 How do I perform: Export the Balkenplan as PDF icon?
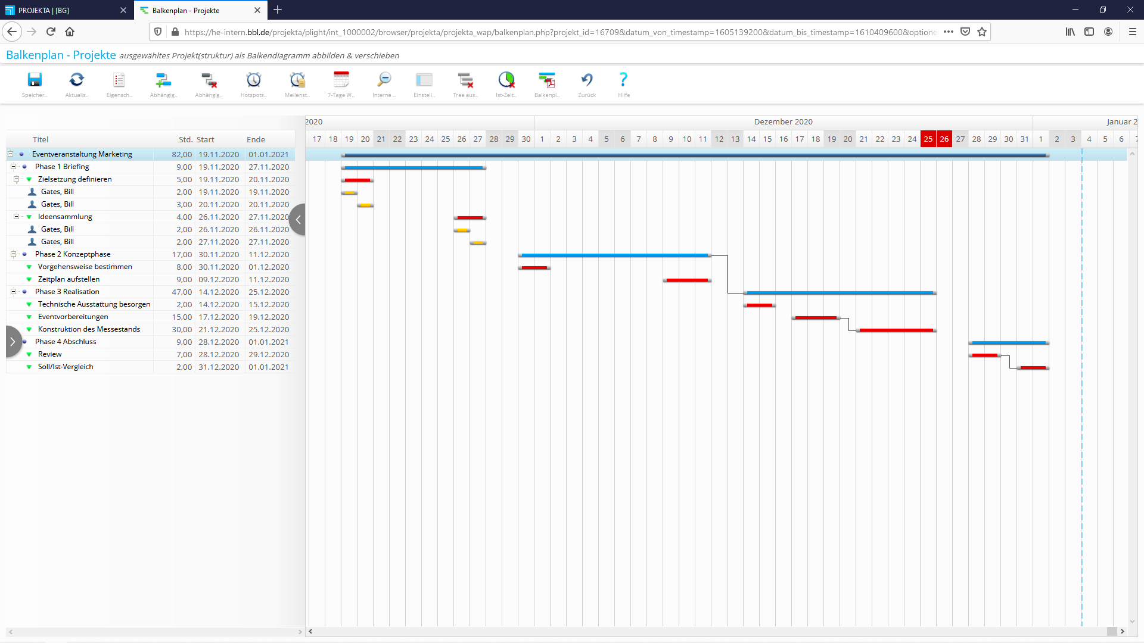click(546, 80)
